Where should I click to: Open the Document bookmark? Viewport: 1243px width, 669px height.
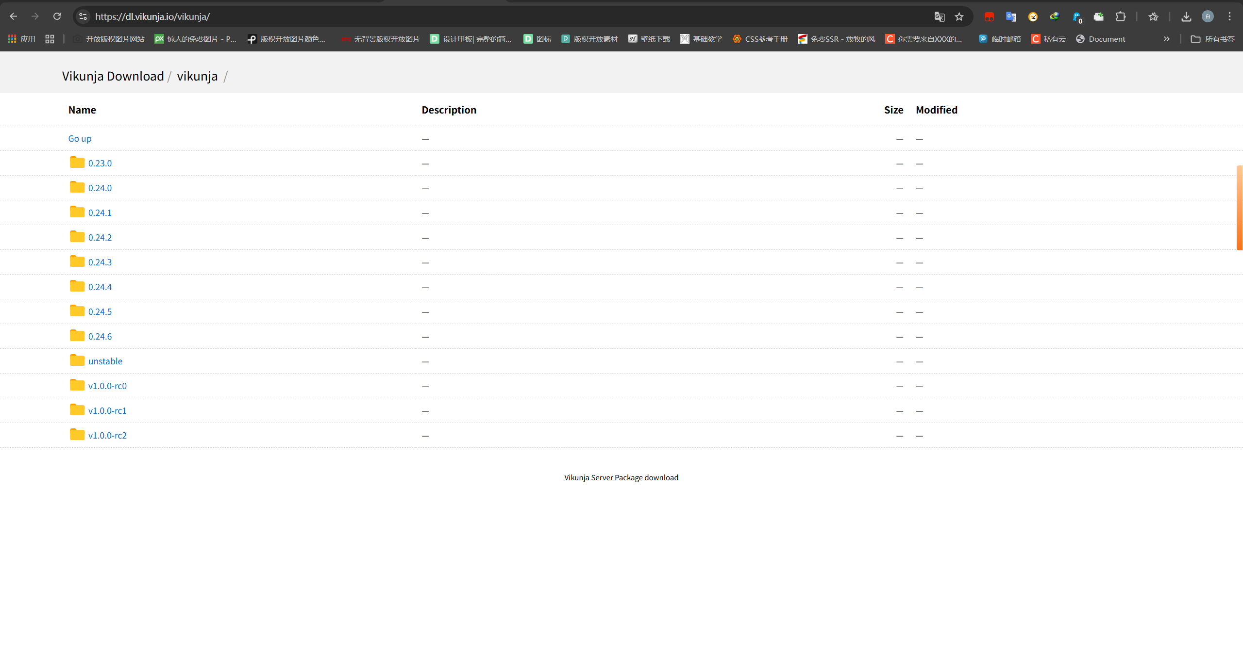1100,39
